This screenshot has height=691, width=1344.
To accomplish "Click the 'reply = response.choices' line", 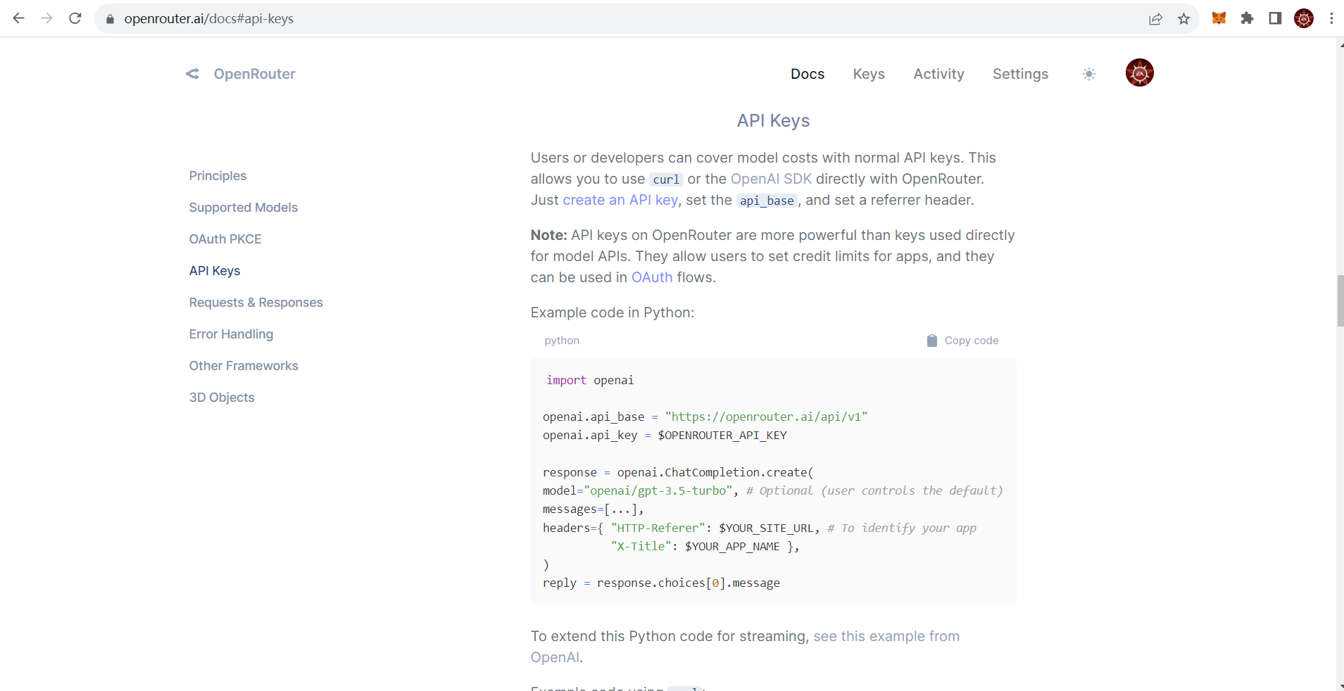I will 661,583.
